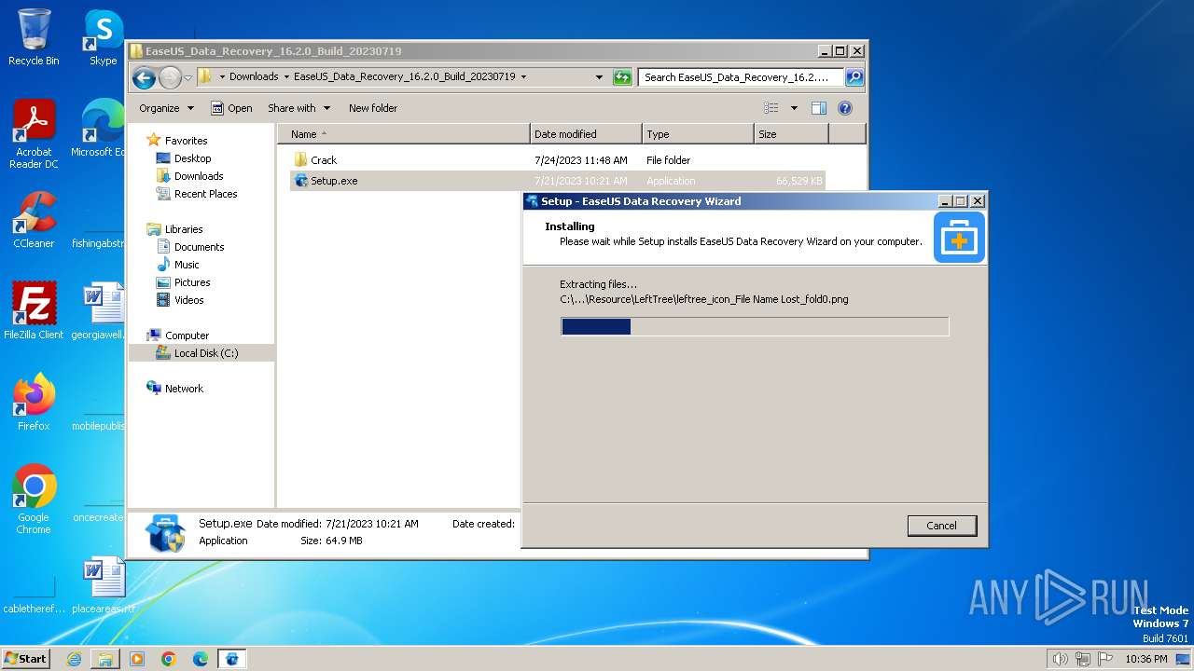Screen dimensions: 1194x671
Task: Open the recent locations dropdown arrow
Action: [x=187, y=77]
